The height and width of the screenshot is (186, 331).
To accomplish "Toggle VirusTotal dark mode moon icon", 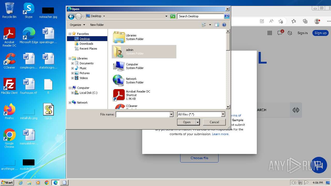I will click(290, 33).
